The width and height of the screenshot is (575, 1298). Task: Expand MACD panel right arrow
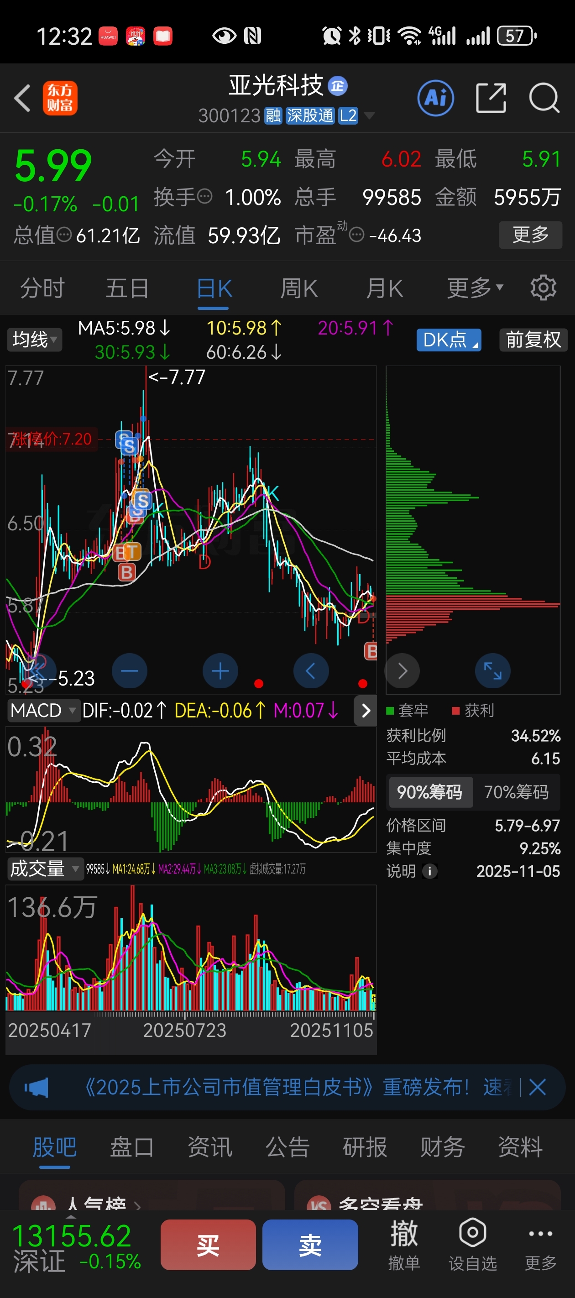pos(366,711)
